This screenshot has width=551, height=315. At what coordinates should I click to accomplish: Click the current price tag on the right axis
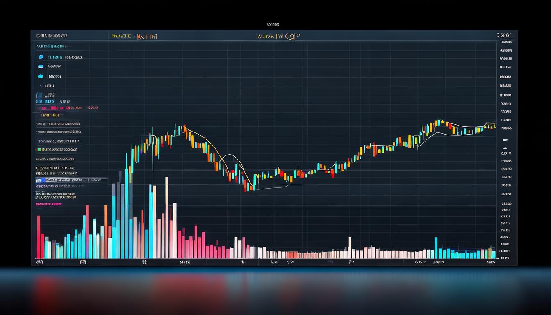[x=506, y=128]
